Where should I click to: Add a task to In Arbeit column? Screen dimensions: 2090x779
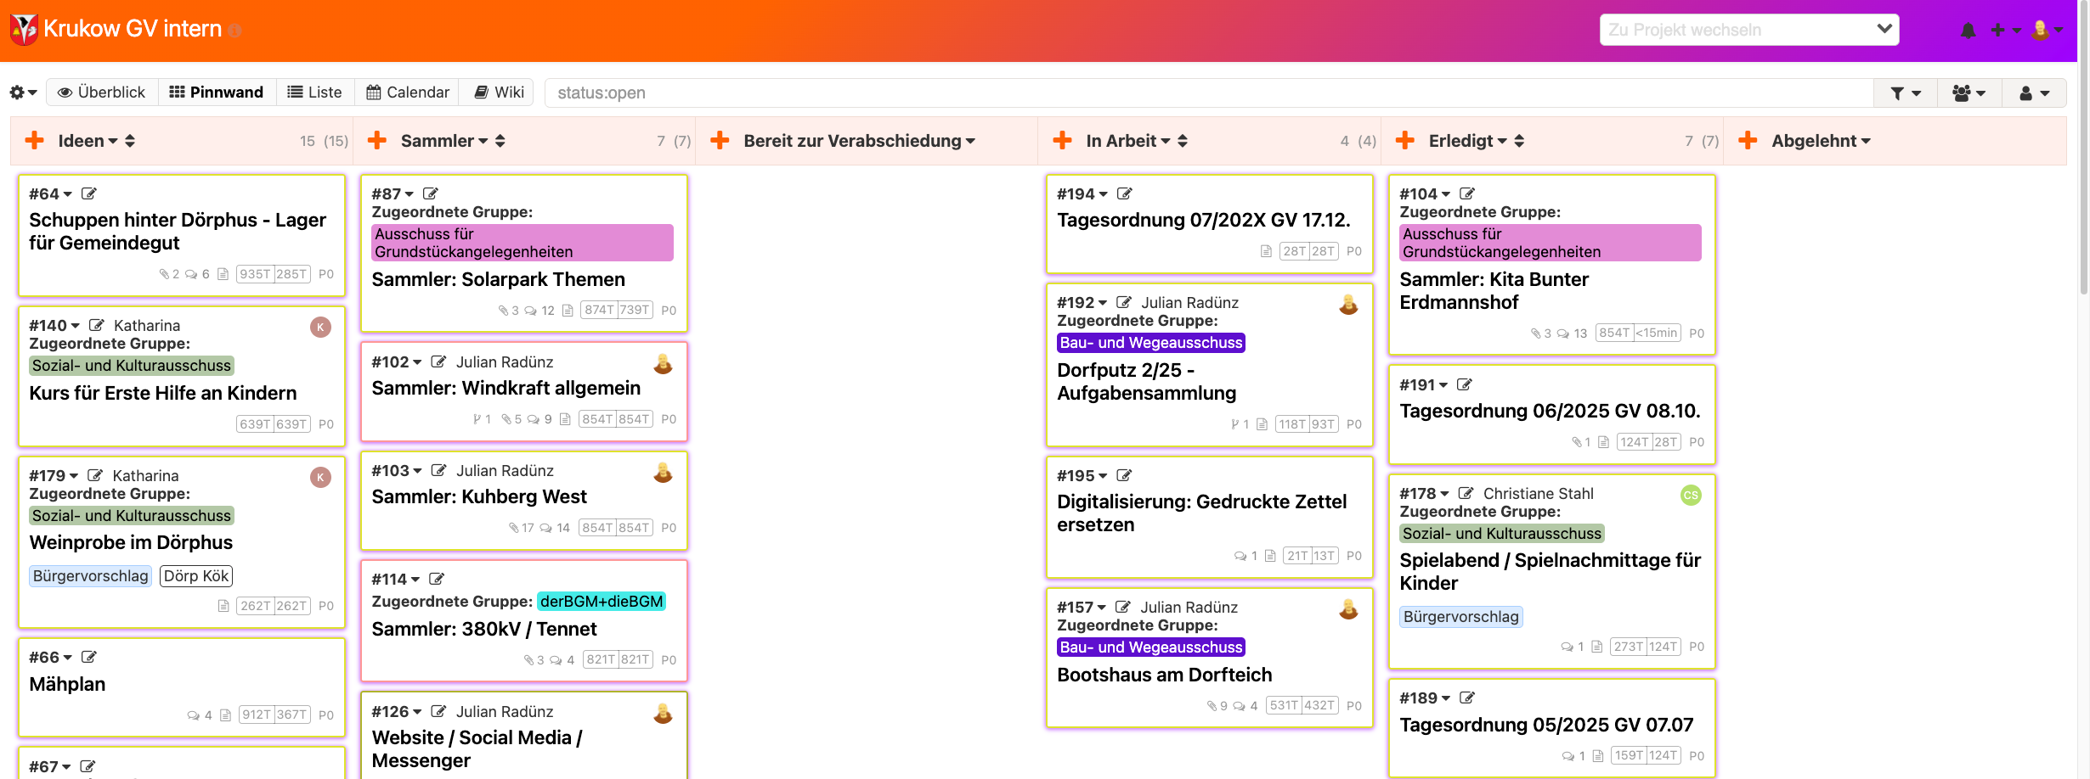pos(1062,141)
